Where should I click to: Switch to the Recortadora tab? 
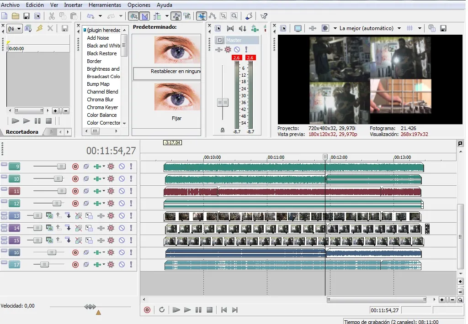click(22, 132)
